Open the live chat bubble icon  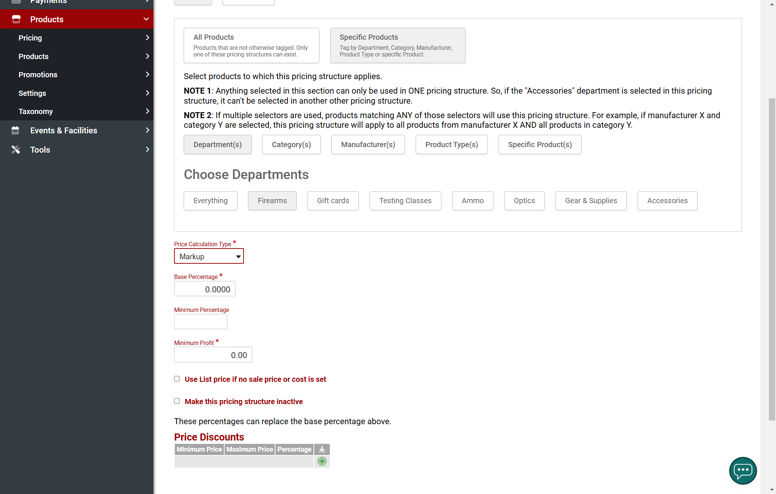(743, 471)
